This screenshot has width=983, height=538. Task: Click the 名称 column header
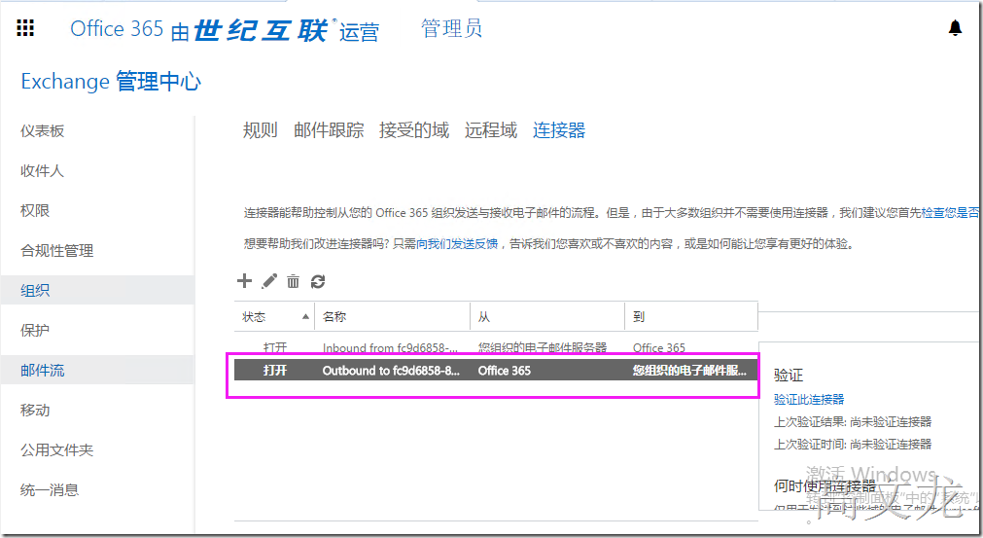pos(392,316)
